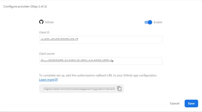Click the GitHub logo icon
This screenshot has width=202, height=112.
click(41, 22)
